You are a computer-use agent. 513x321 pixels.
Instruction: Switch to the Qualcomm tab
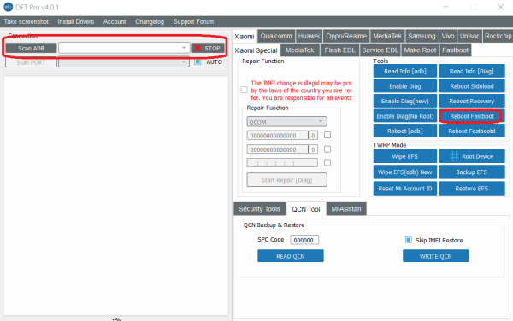(276, 36)
